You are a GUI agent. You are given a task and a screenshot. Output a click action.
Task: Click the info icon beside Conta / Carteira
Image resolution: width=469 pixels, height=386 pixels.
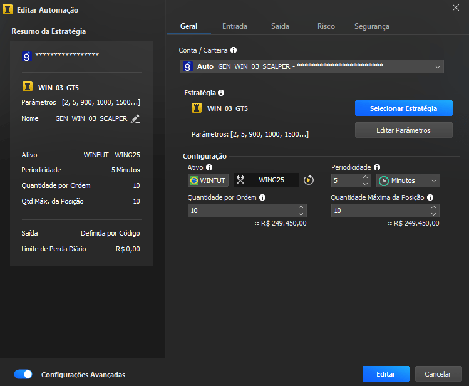pos(234,50)
